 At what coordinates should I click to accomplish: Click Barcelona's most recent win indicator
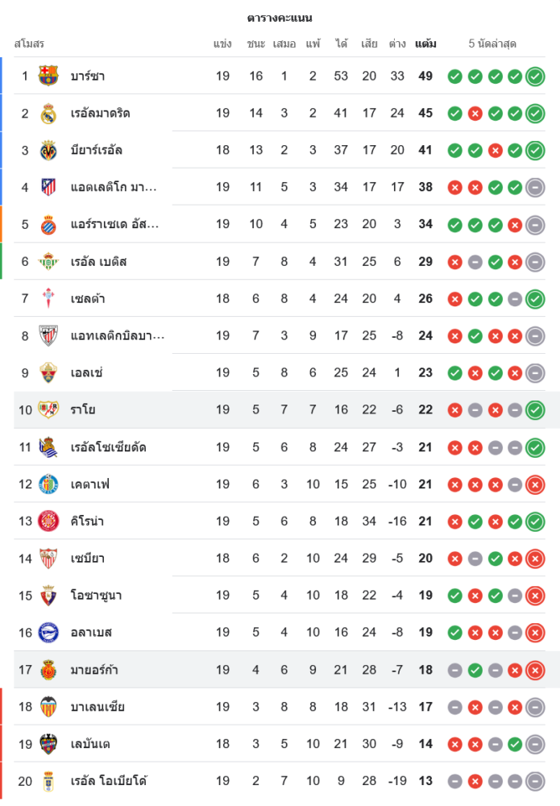(535, 77)
